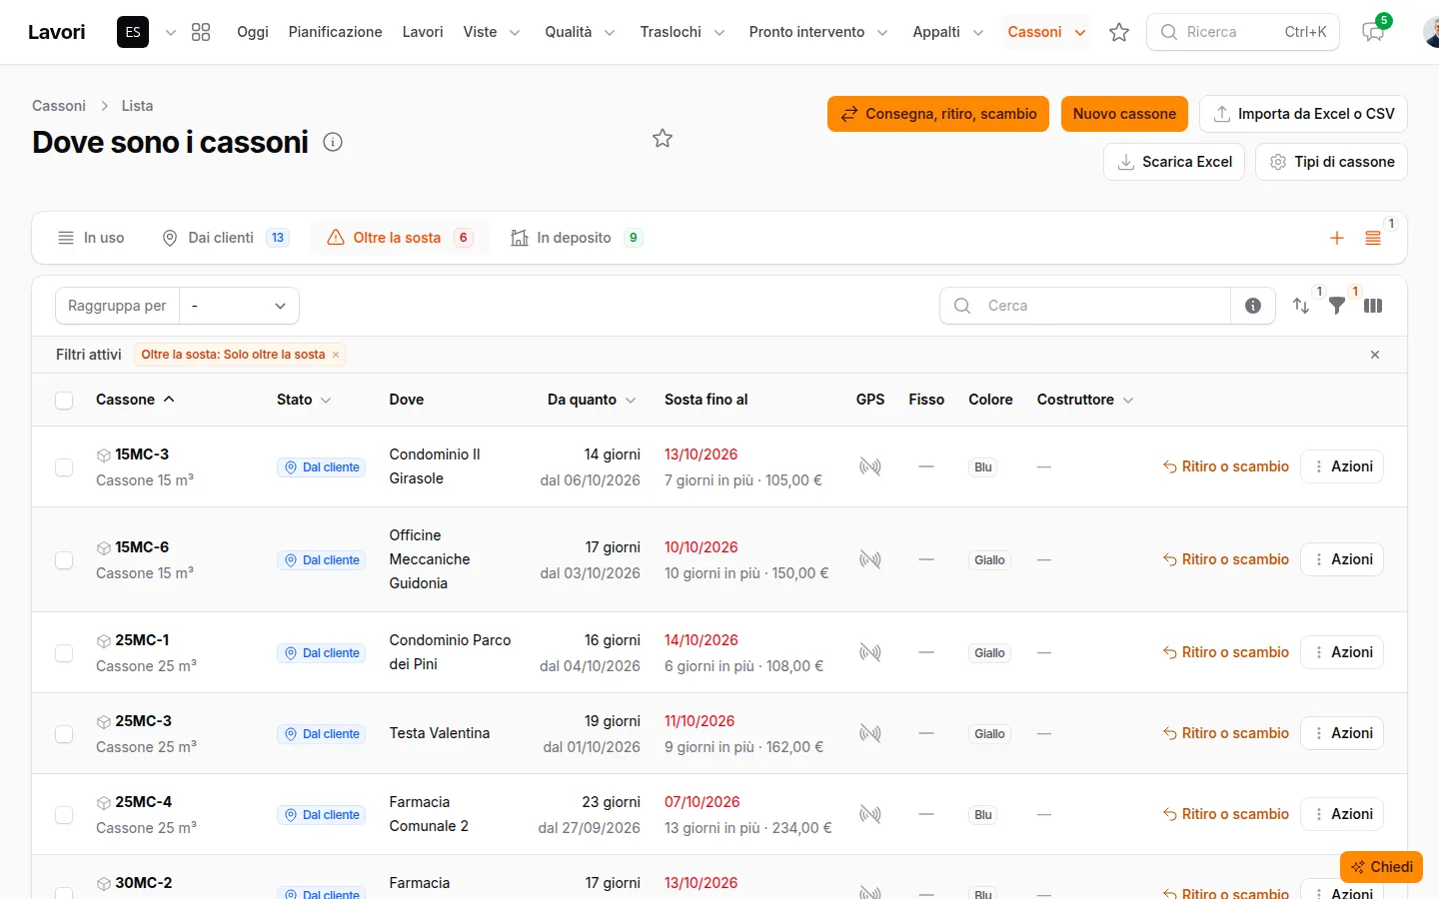
Task: Click the GPS icon for 25MC-4
Action: [870, 814]
